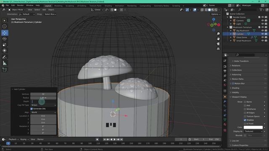Switch to the Shading workspace tab

[108, 5]
